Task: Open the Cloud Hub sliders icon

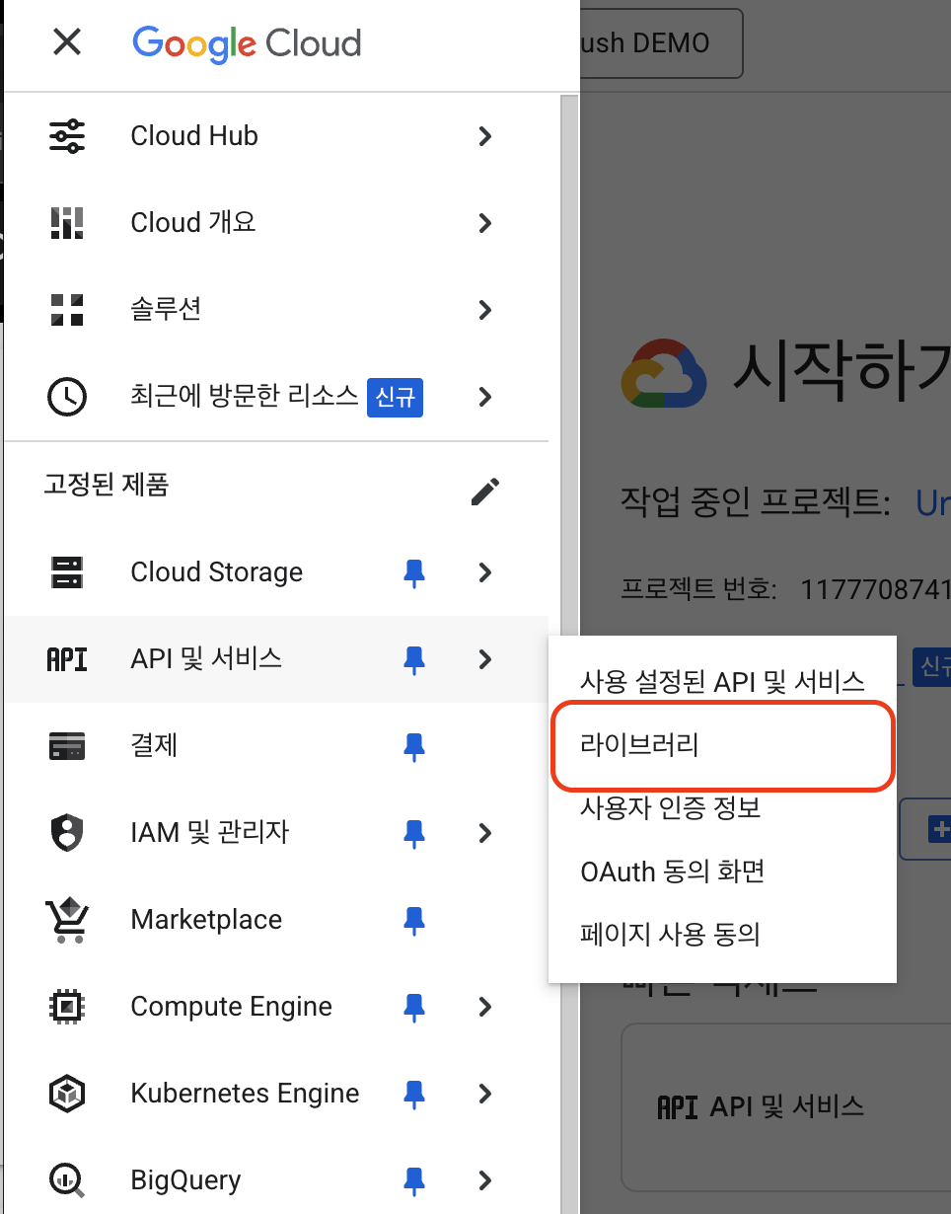Action: pyautogui.click(x=67, y=136)
